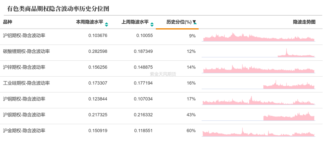Click sort icon beside 本周隐波水平
This screenshot has height=151, width=326.
[x=107, y=24]
